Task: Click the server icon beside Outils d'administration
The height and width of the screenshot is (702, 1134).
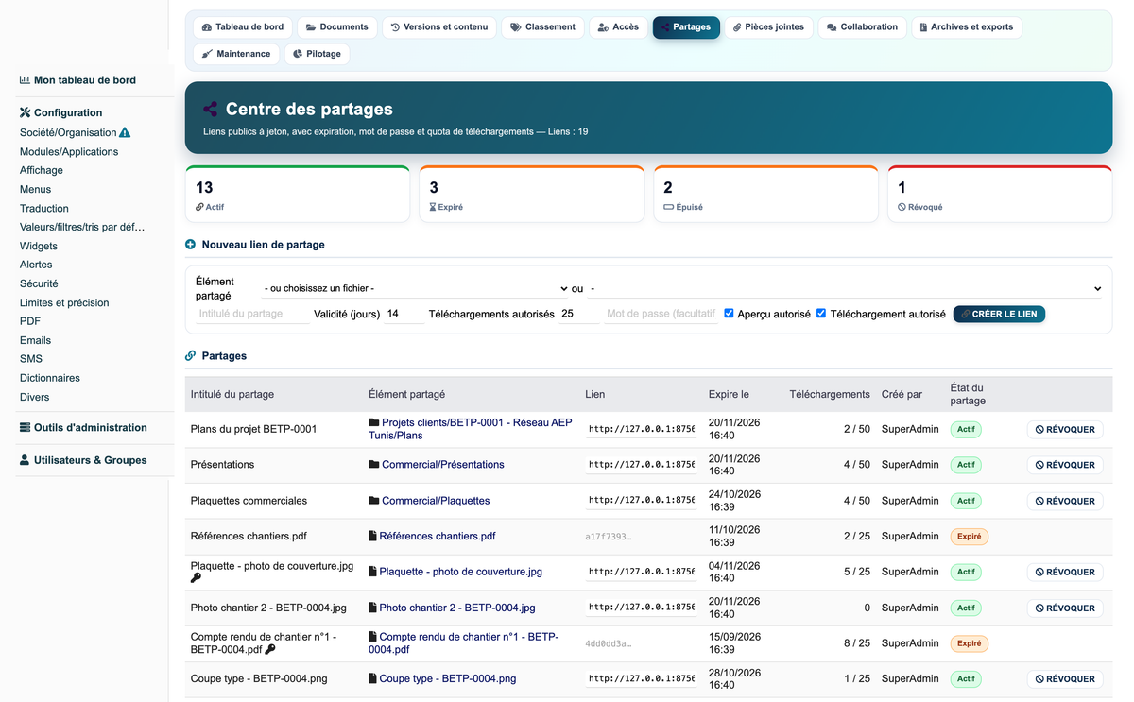Action: tap(26, 427)
